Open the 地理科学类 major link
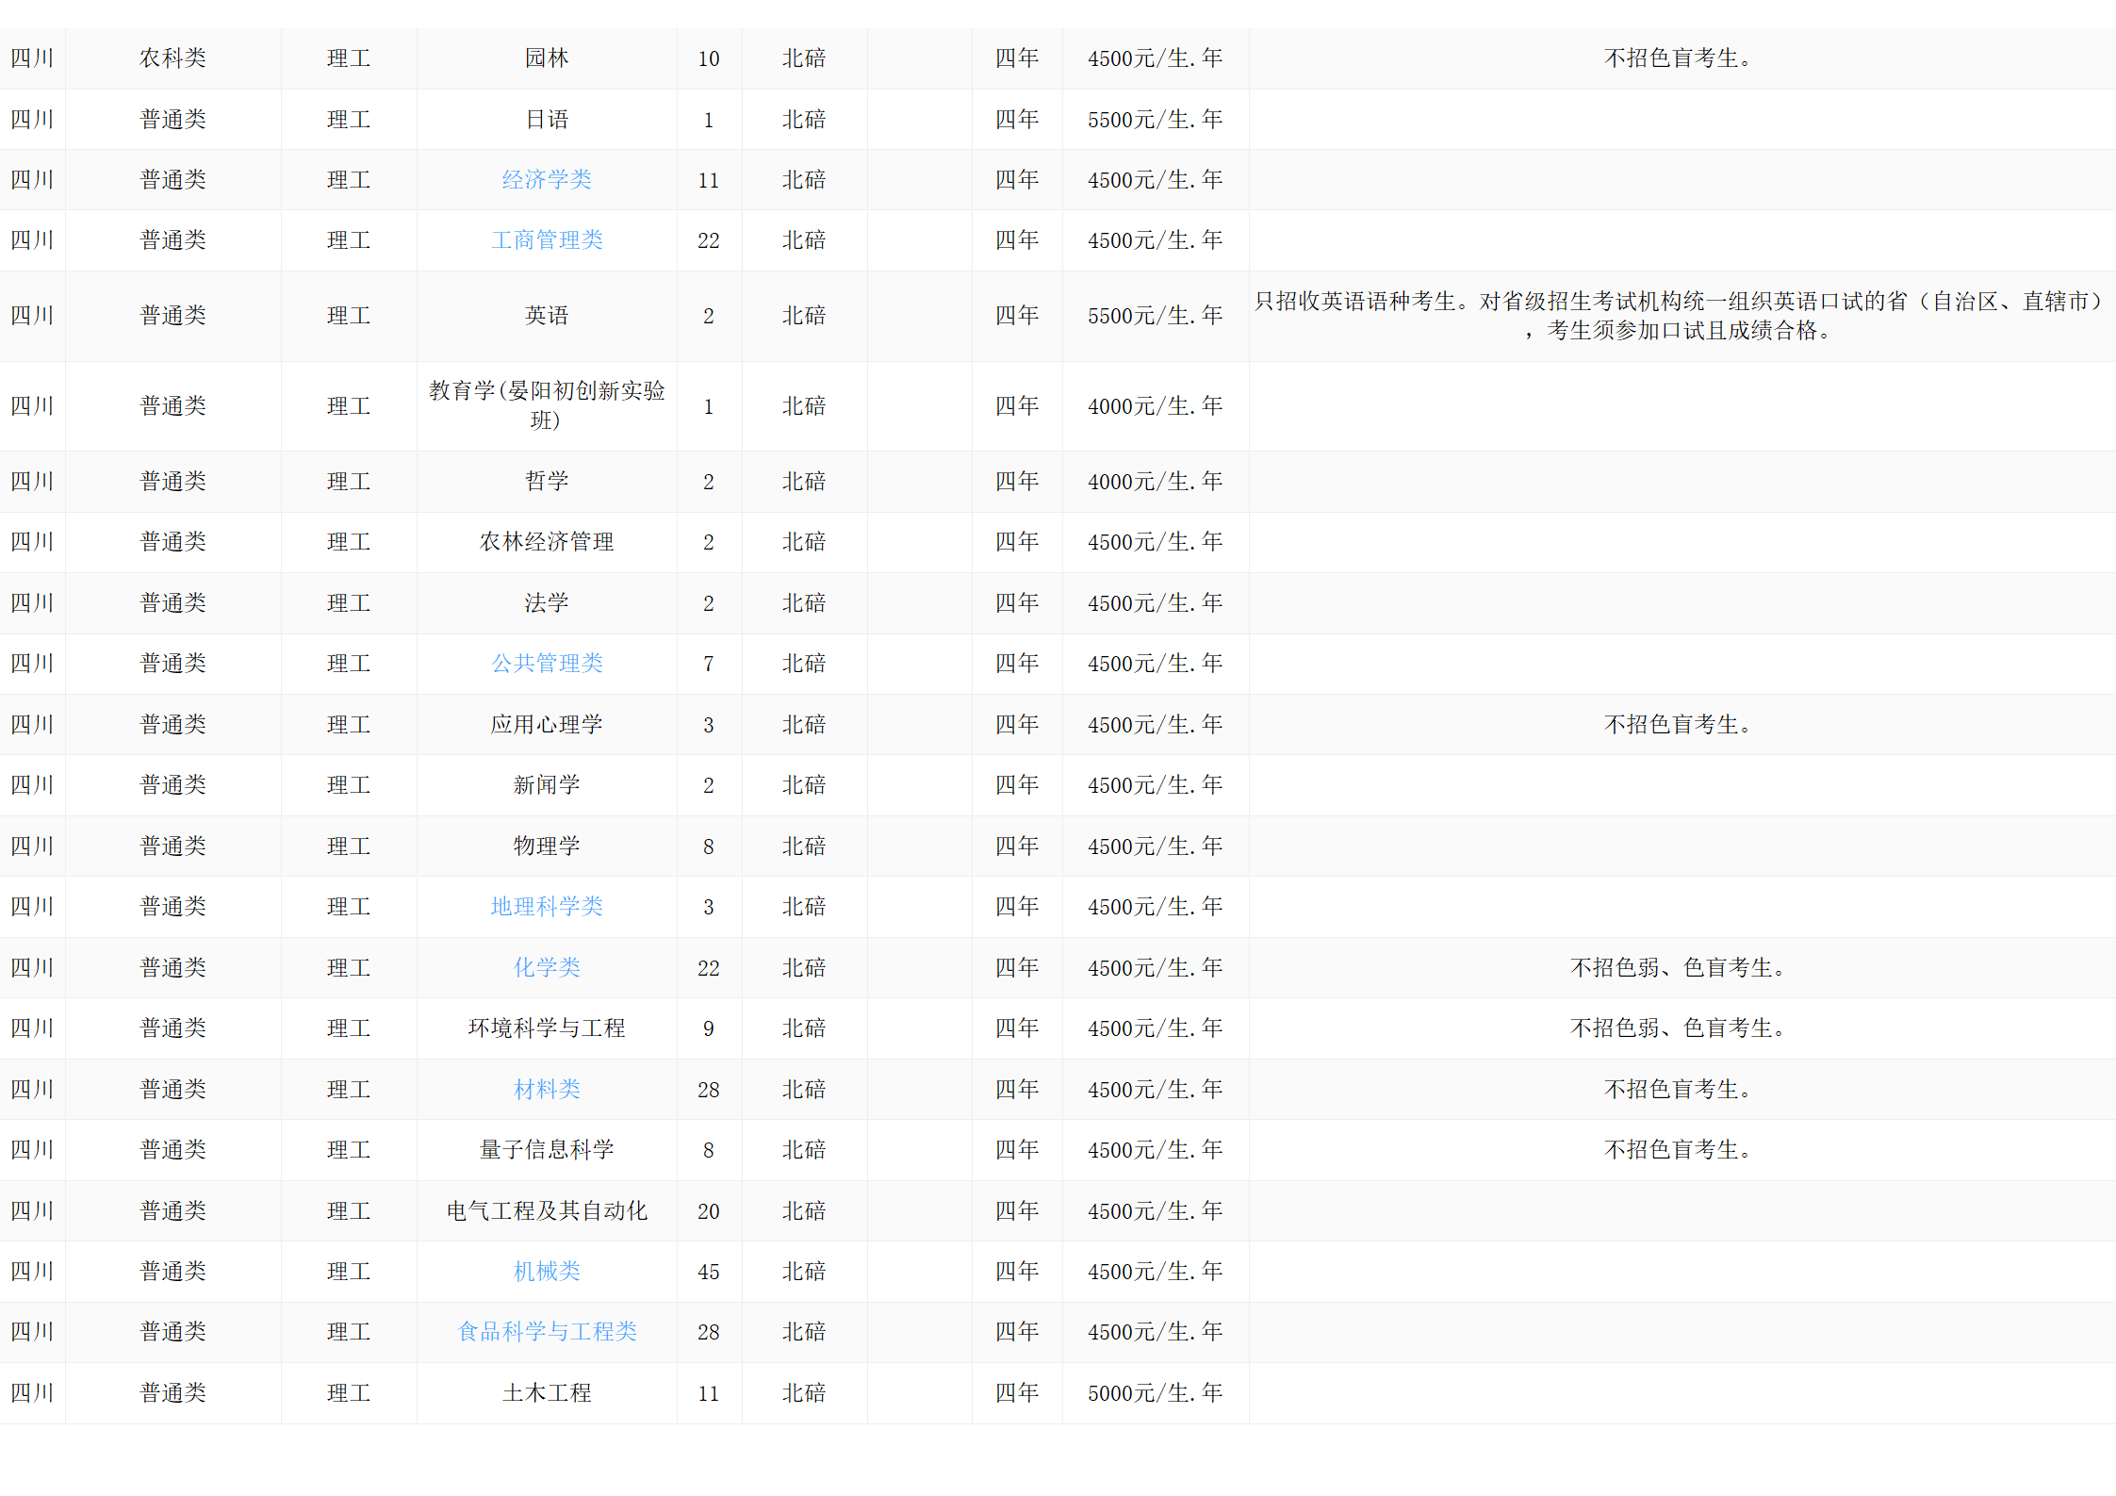The image size is (2116, 1496). 547,907
